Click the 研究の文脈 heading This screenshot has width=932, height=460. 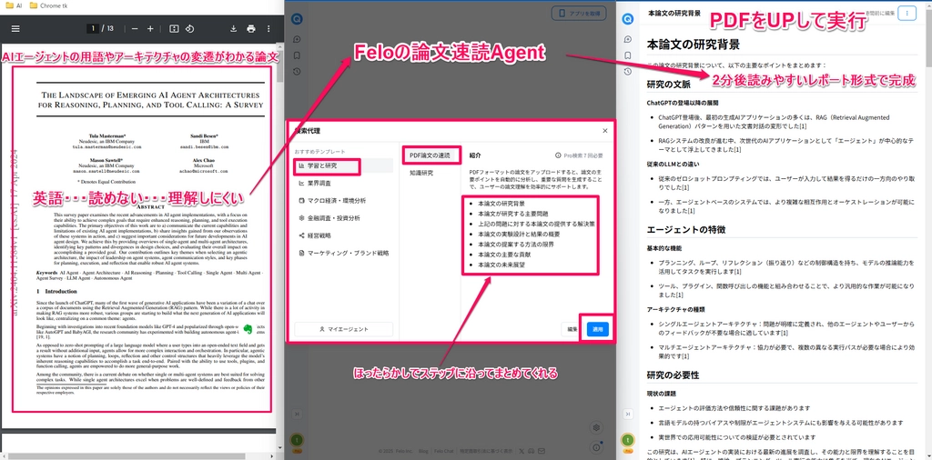coord(669,85)
